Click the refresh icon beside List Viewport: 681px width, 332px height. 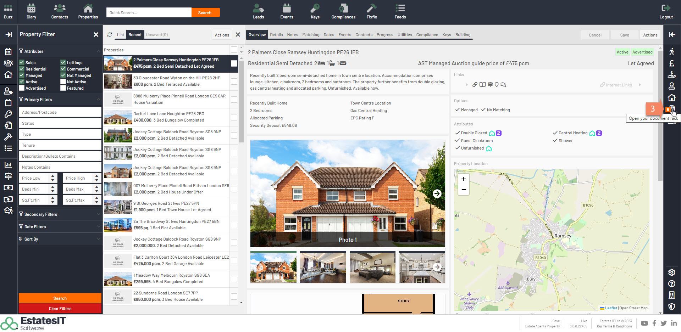[x=110, y=35]
